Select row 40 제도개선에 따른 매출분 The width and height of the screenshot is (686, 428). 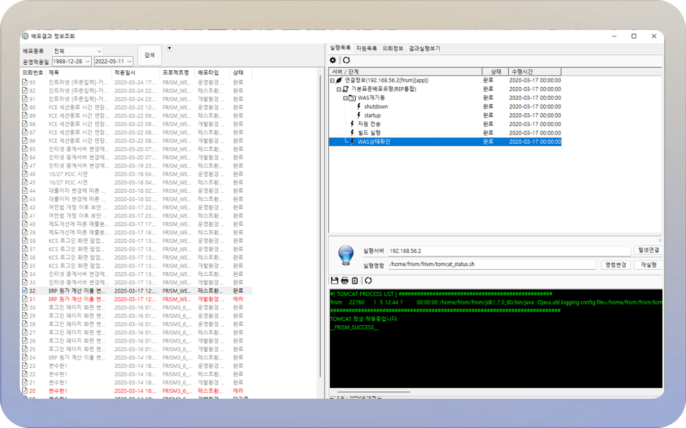[x=136, y=224]
